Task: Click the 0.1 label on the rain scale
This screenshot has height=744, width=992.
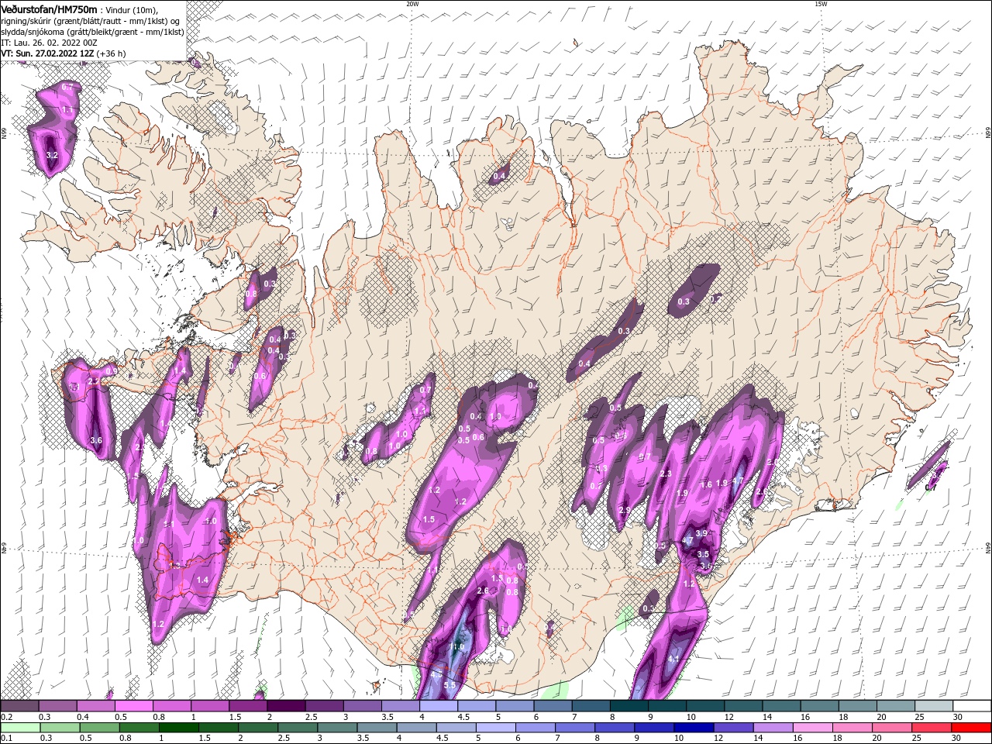Action: 6,738
